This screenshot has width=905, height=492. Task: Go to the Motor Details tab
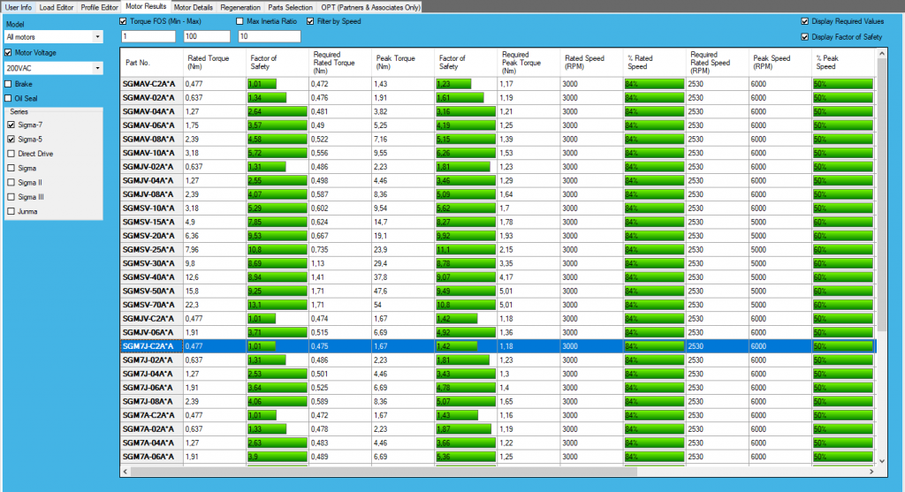193,7
